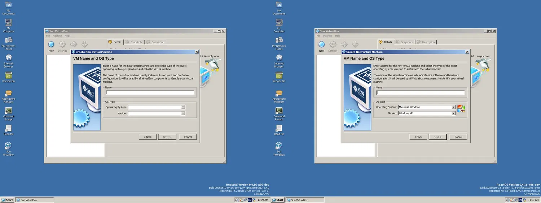This screenshot has height=203, width=541.
Task: Click the Start arrow toolbar icon in right VirtualBox window
Action: click(344, 44)
